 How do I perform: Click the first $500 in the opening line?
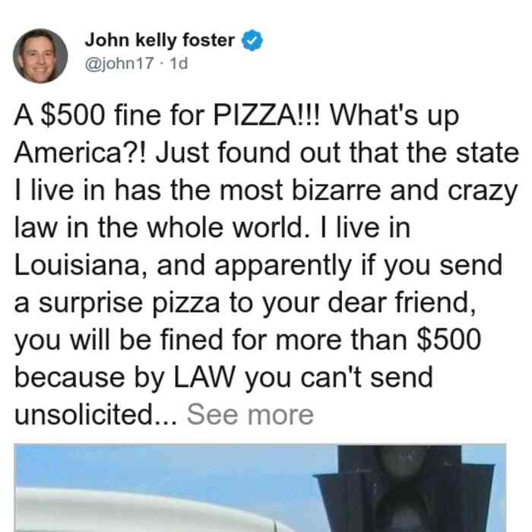point(73,115)
